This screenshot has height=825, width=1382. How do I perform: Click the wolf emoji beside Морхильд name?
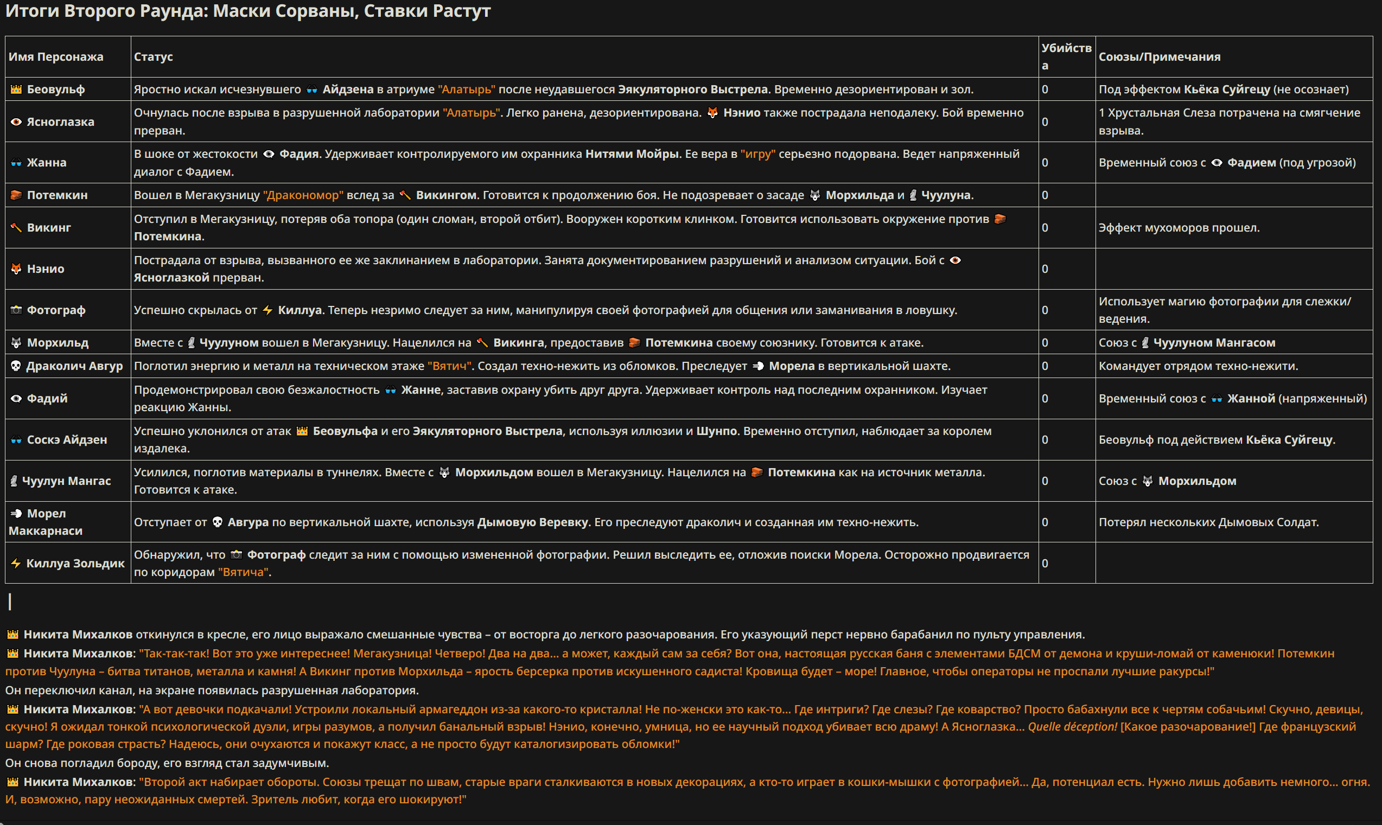[x=16, y=343]
